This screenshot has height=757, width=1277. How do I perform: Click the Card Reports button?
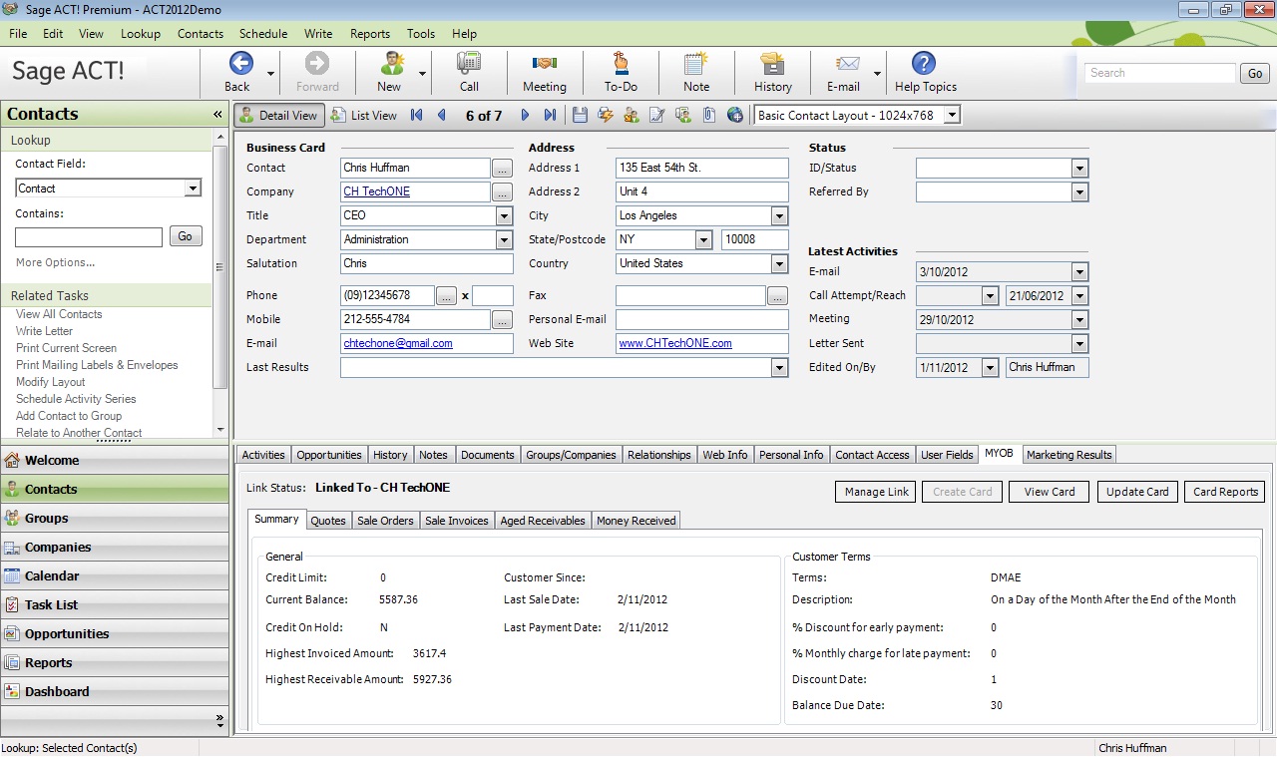pos(1225,492)
